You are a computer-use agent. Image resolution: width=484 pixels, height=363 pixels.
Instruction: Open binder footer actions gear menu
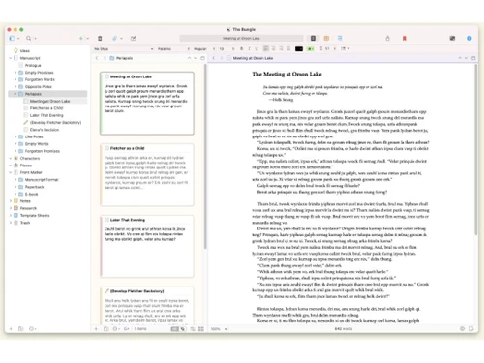pyautogui.click(x=32, y=329)
